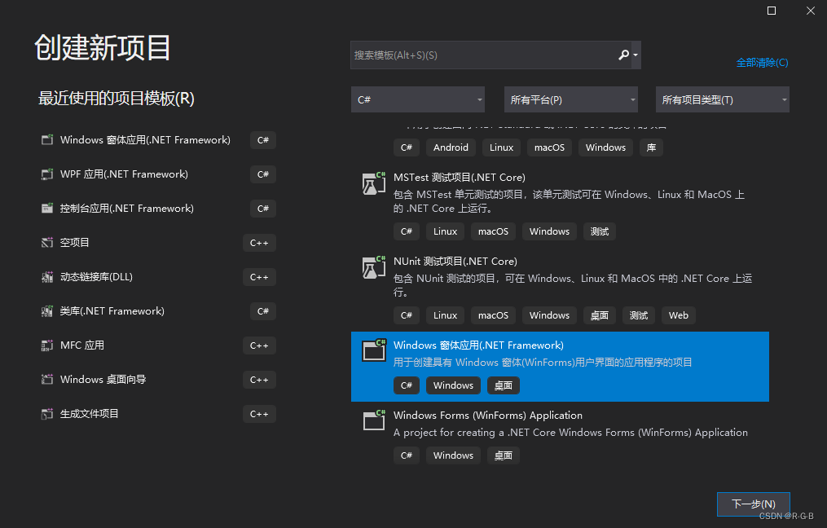This screenshot has width=827, height=528.
Task: Click the 控制台应用 recent template icon
Action: (47, 209)
